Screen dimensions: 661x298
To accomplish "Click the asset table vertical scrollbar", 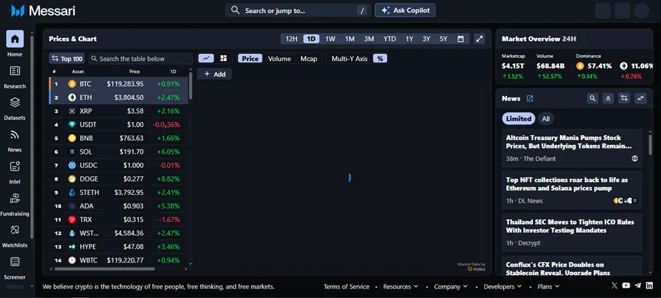I will (x=191, y=85).
